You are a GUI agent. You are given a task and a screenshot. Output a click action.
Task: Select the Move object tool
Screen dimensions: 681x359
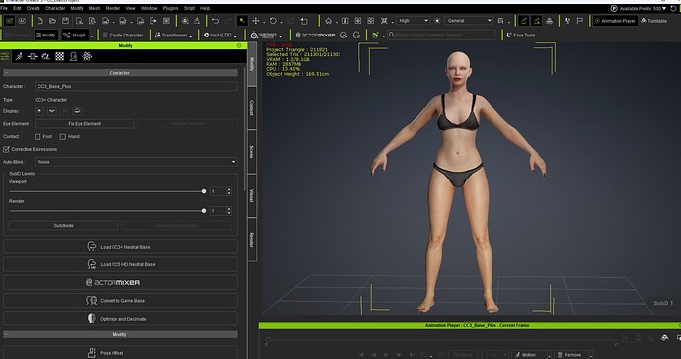pos(256,21)
